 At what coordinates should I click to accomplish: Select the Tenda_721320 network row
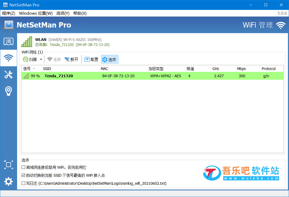coord(152,76)
